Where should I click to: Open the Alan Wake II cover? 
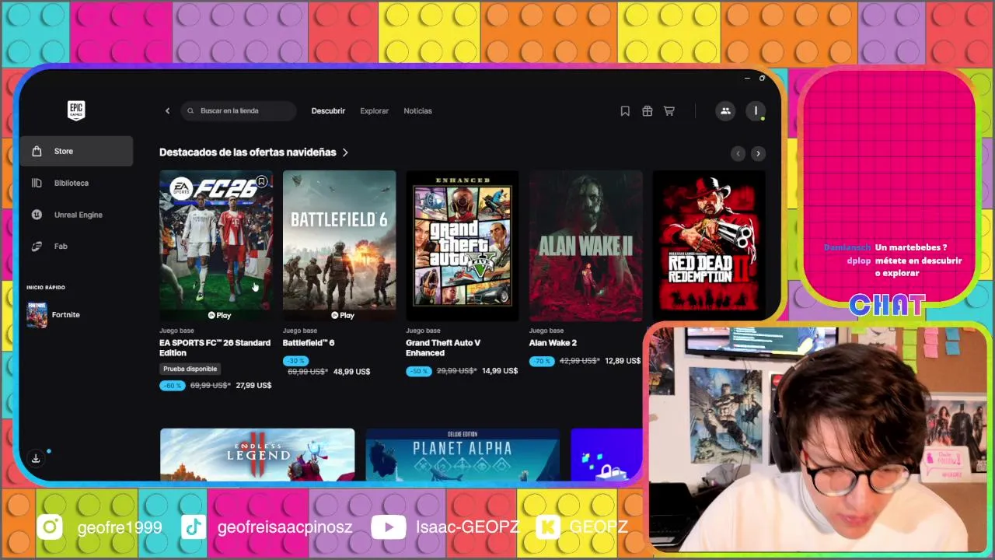[586, 246]
